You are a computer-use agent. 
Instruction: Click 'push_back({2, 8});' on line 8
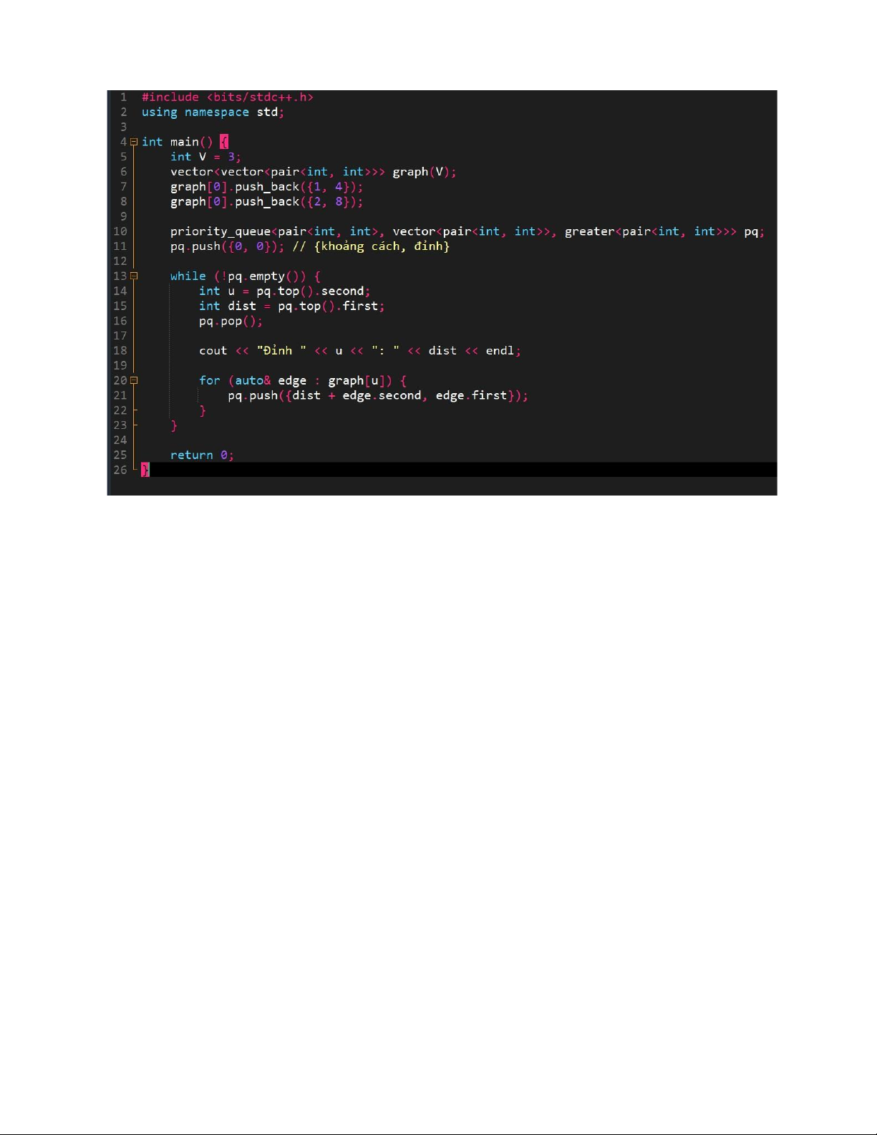click(x=299, y=202)
